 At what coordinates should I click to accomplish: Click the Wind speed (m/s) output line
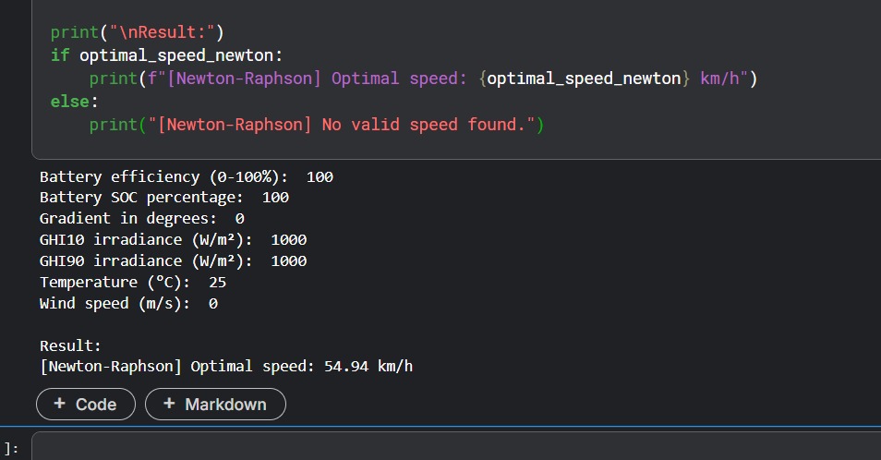(x=128, y=304)
